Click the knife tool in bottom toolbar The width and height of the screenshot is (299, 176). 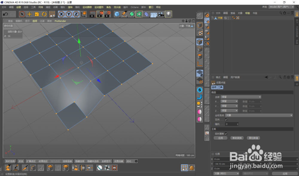click(25, 168)
